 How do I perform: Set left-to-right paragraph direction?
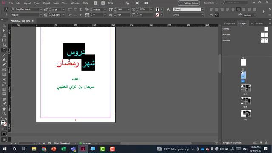tap(211, 15)
